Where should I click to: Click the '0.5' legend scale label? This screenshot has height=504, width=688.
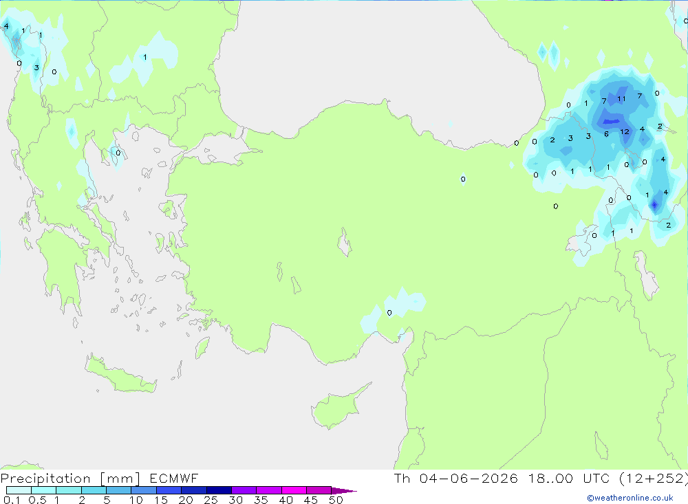pos(37,500)
